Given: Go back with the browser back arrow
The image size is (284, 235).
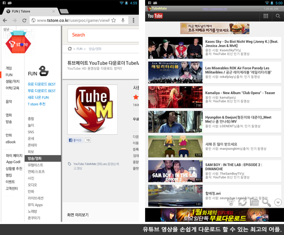Looking at the screenshot, I should pyautogui.click(x=5, y=20).
